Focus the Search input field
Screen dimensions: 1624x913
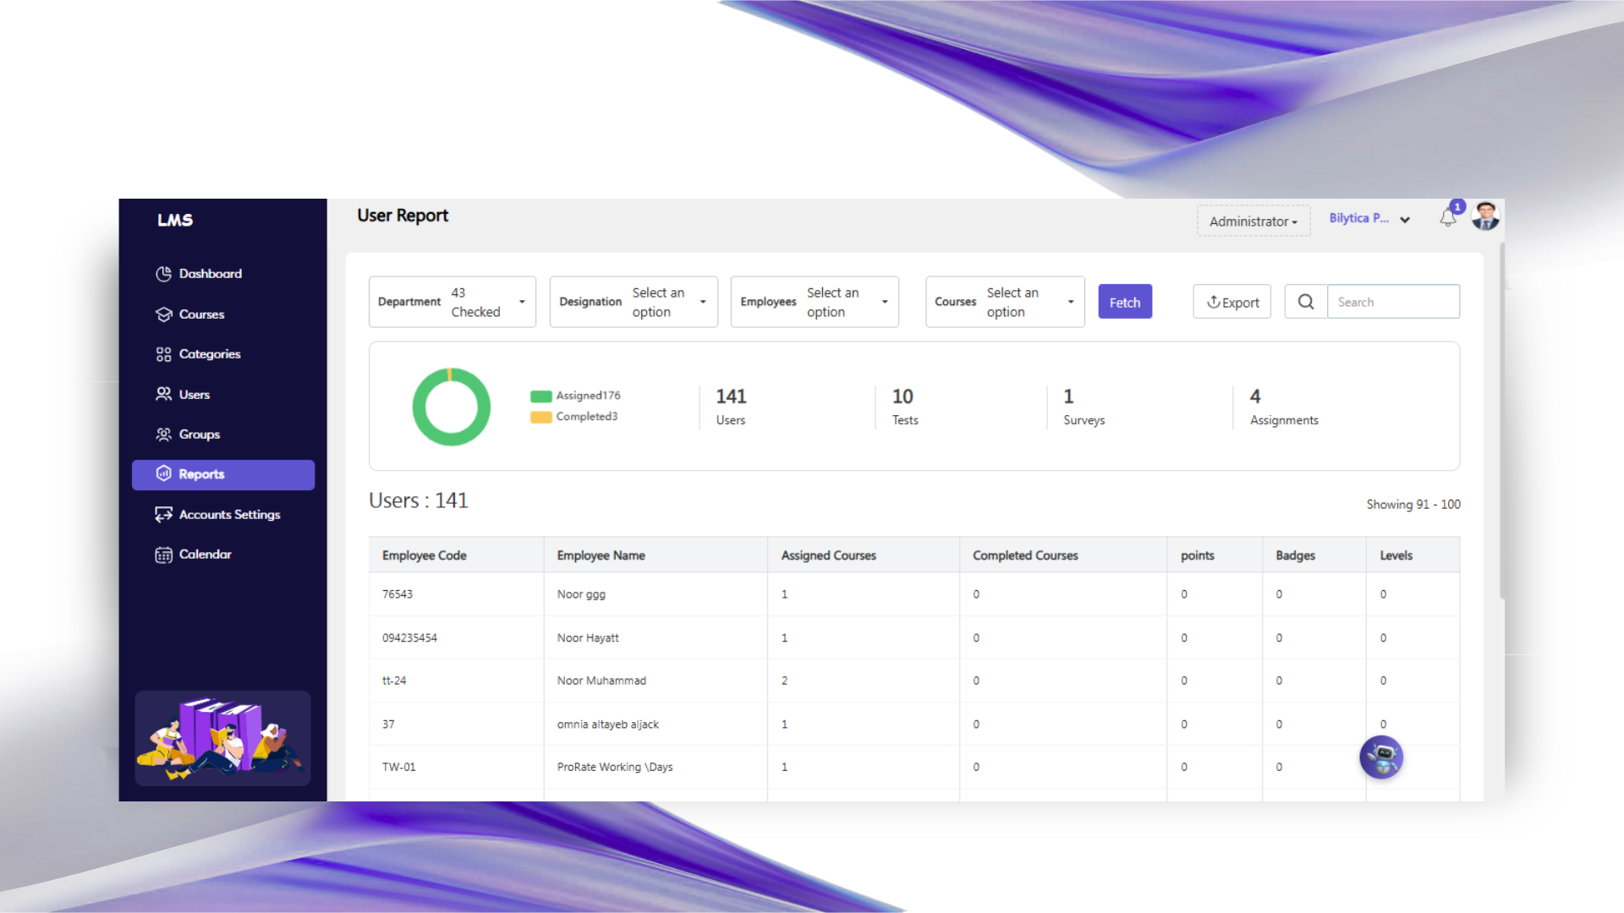[x=1392, y=302]
